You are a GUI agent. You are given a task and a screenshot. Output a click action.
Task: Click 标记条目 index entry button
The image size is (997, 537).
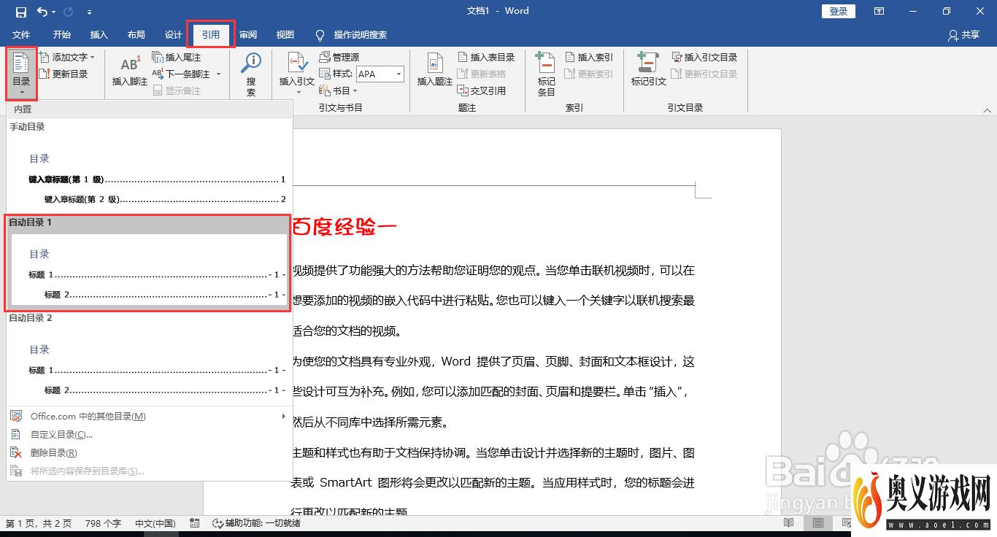(546, 74)
